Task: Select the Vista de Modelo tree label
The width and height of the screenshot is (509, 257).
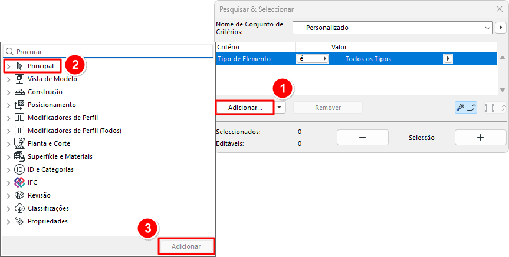Action: 52,79
